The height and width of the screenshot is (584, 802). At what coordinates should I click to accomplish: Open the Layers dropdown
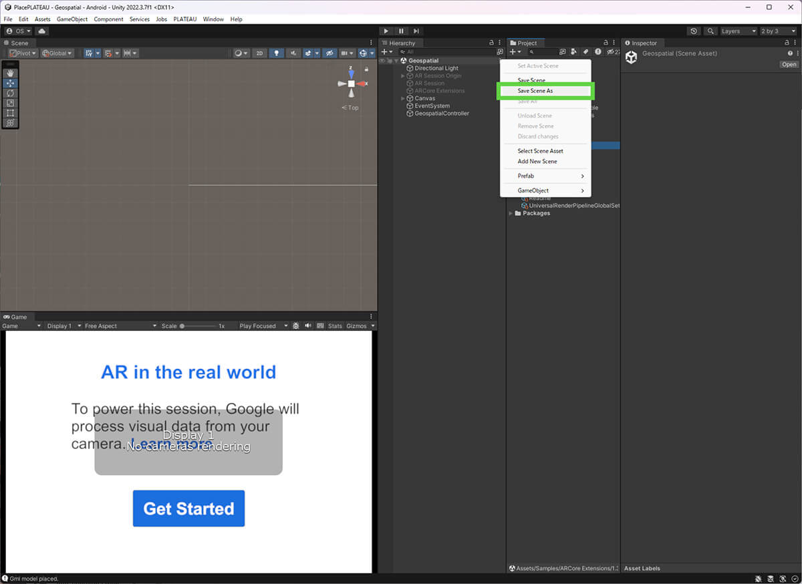coord(739,31)
